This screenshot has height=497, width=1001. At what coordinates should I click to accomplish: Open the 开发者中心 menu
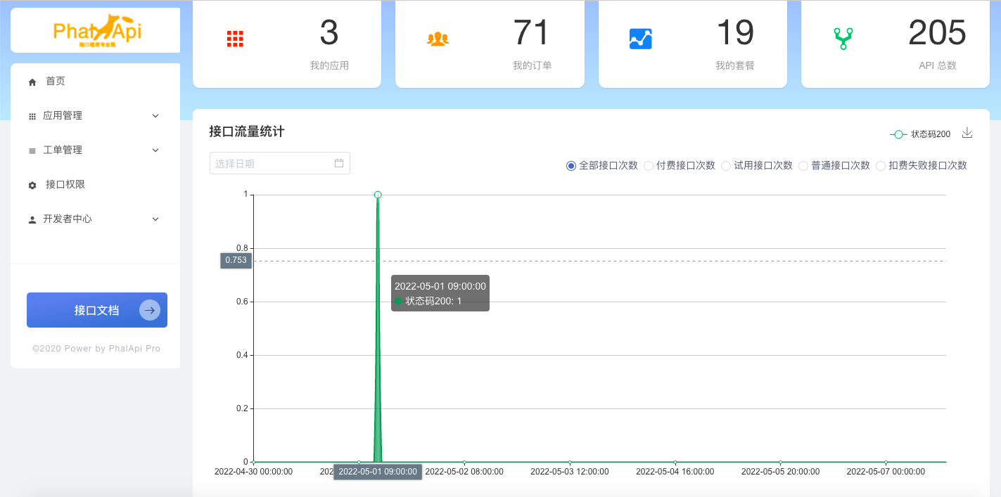(x=95, y=219)
